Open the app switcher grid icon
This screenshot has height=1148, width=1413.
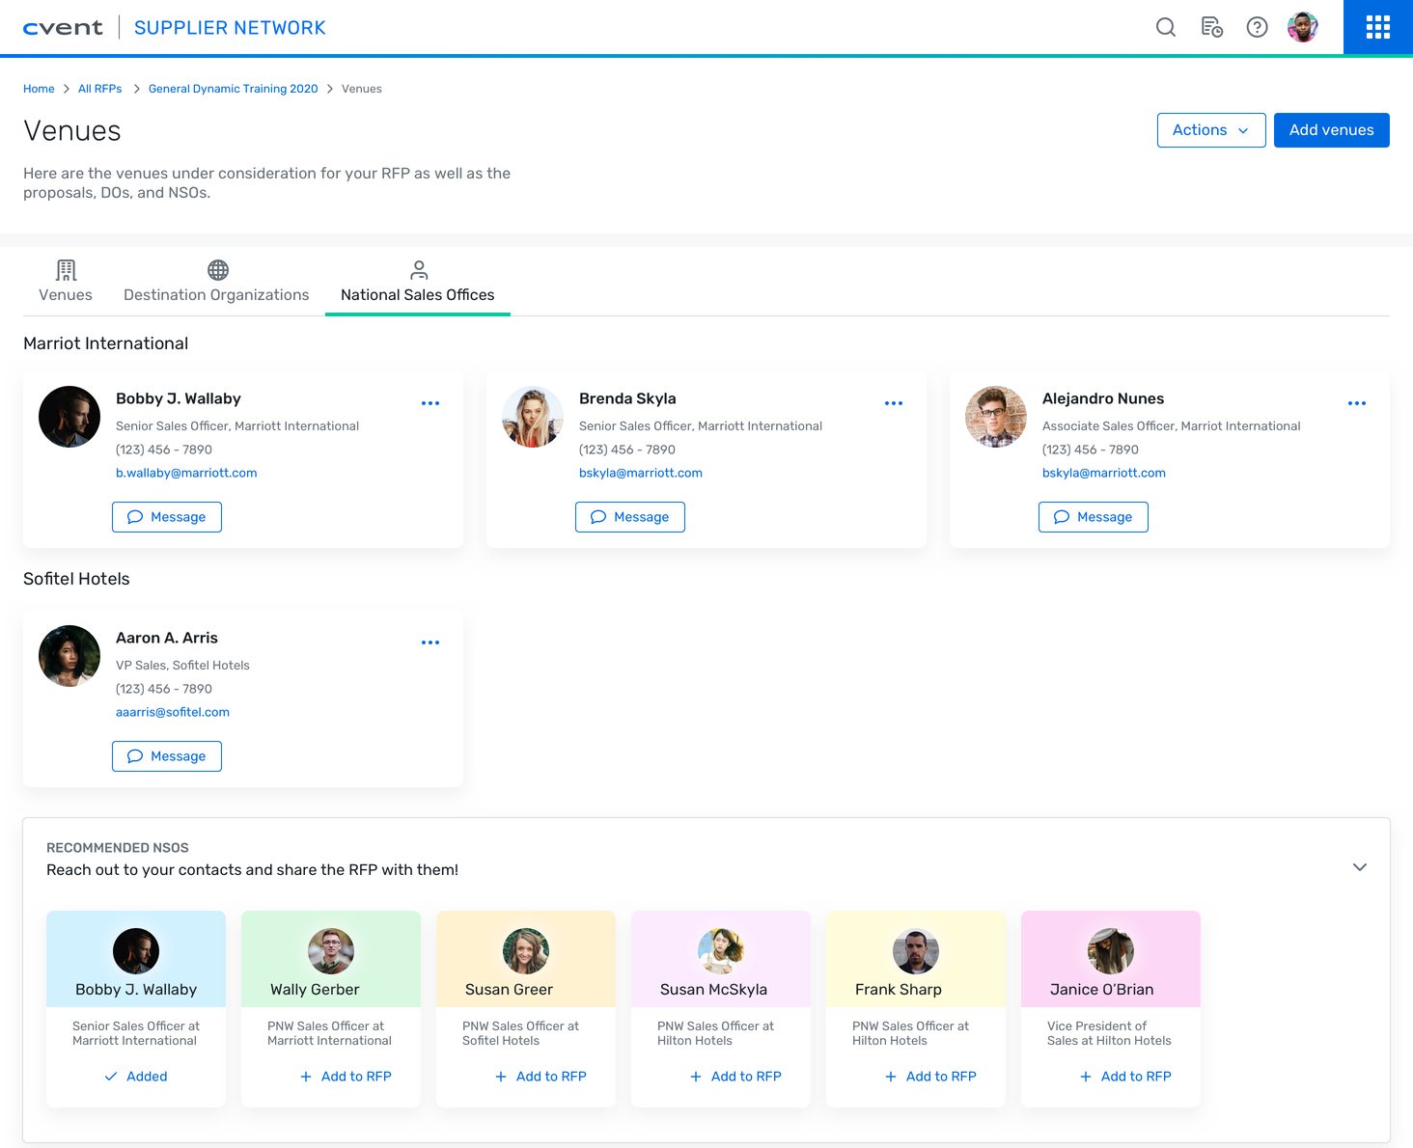tap(1378, 27)
